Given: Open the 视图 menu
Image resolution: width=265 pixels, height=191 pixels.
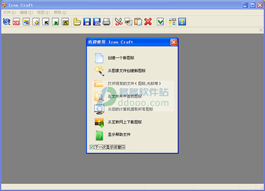Looking at the screenshot, I should 43,12.
